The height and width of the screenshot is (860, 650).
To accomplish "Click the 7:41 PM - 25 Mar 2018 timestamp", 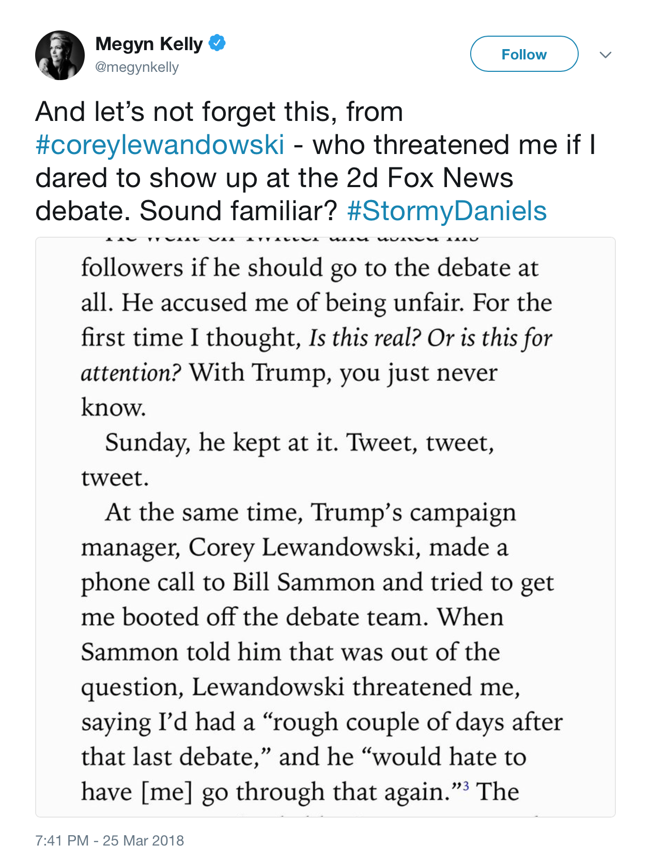I will click(110, 840).
